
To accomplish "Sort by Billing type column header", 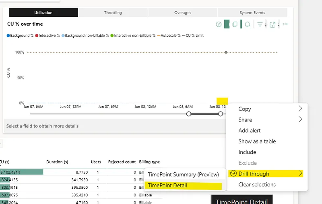I will coord(149,162).
